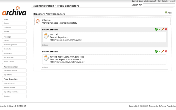Viewport: 176px width, 110px height.
Task: Edit the java.net proxy connector
Action: pos(163,51)
